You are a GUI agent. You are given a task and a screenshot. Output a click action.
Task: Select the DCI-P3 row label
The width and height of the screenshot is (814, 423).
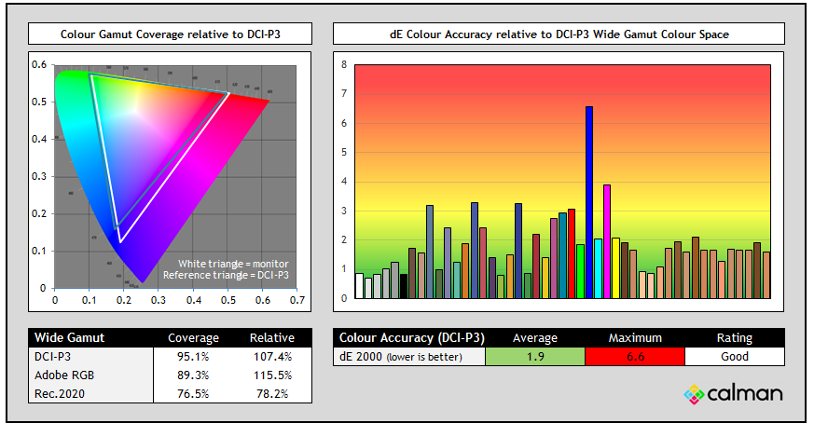click(52, 356)
